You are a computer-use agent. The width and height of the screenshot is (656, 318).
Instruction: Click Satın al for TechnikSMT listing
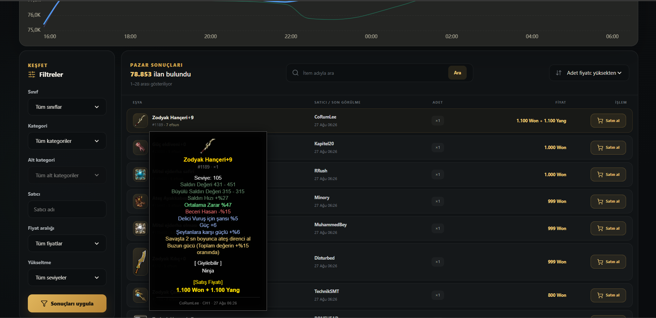[608, 295]
